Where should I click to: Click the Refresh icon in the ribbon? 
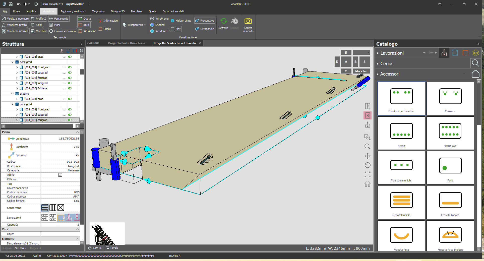click(x=223, y=21)
